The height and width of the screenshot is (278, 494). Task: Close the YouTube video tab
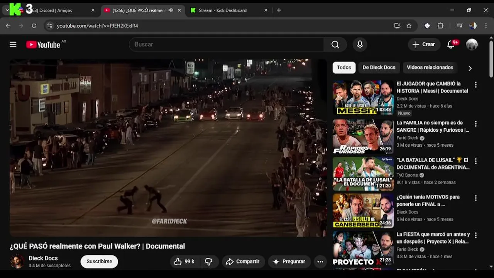click(x=179, y=10)
